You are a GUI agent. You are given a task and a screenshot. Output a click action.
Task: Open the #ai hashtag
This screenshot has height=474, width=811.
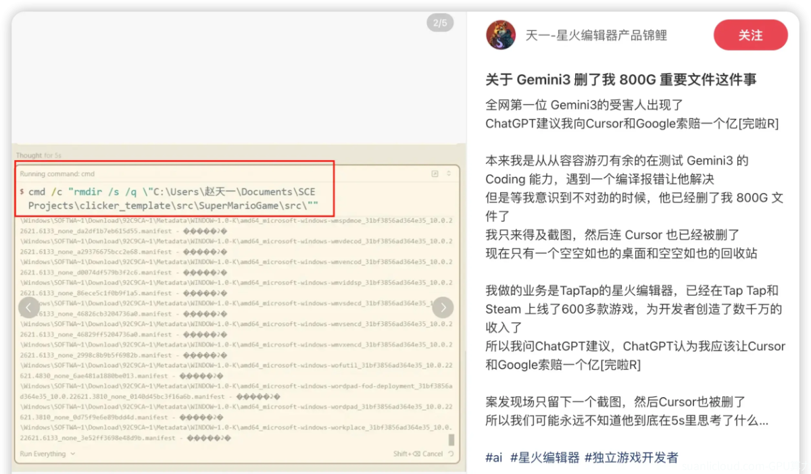pyautogui.click(x=494, y=457)
